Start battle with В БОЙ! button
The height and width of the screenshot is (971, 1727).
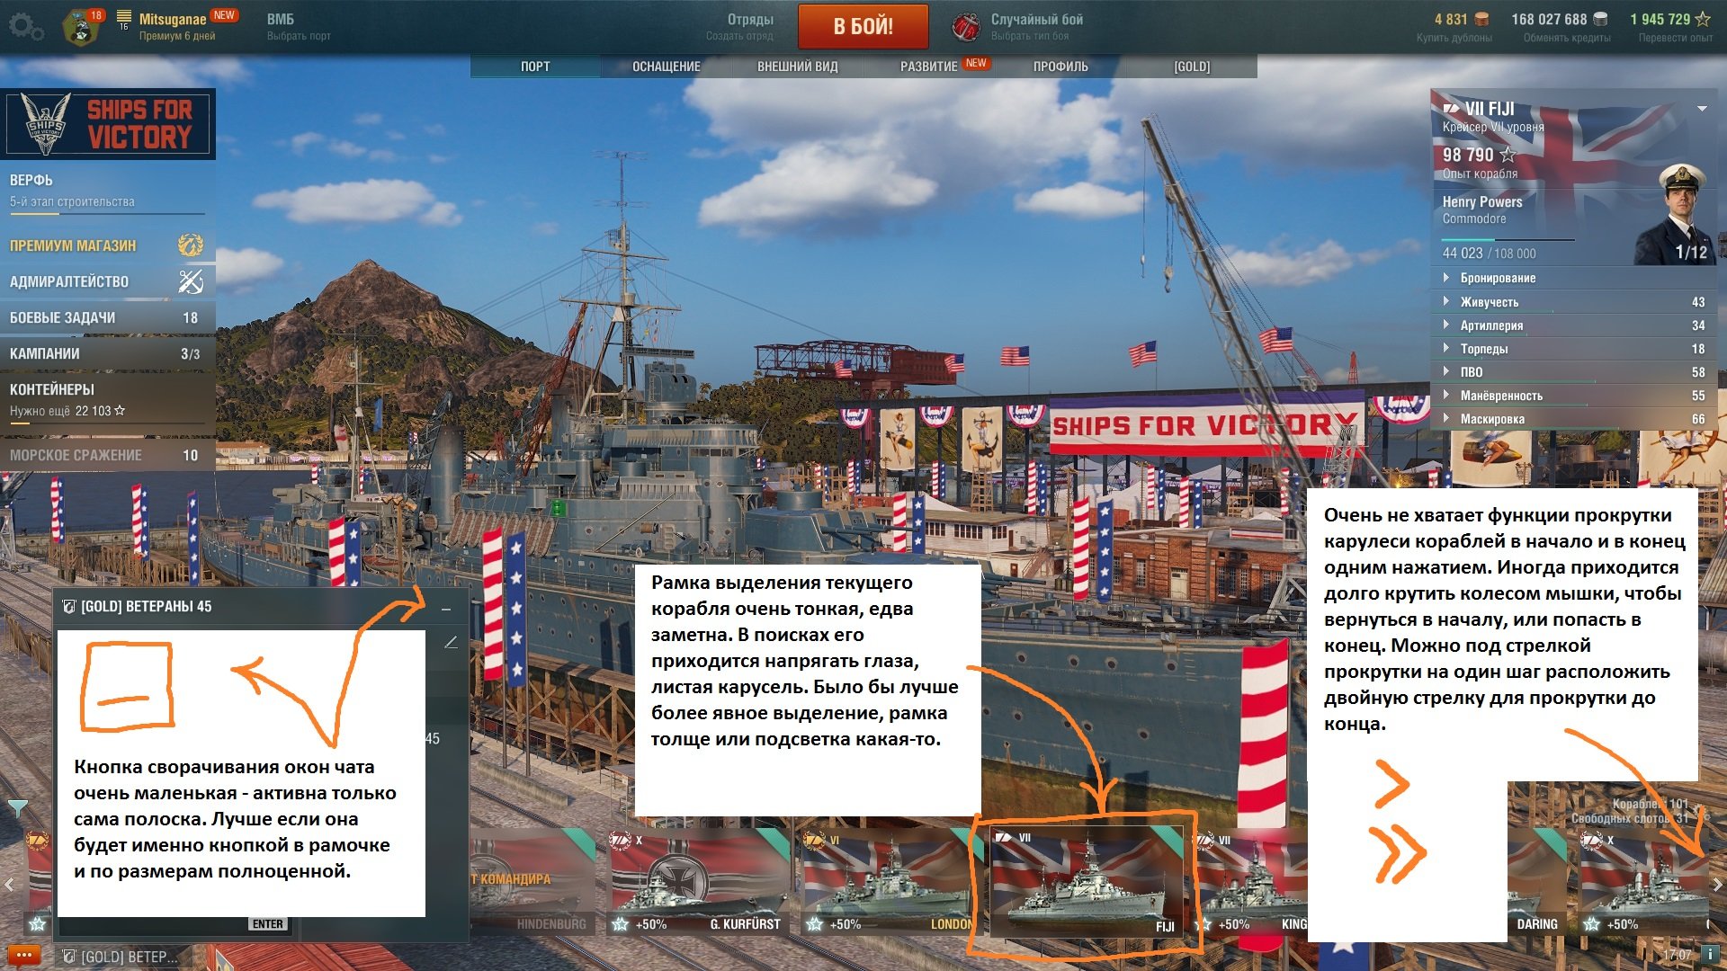pos(863,26)
